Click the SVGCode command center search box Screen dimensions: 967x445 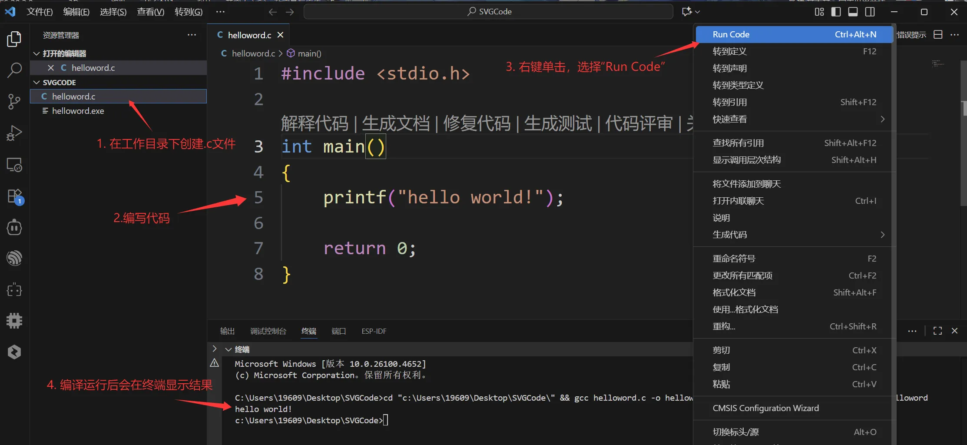488,12
